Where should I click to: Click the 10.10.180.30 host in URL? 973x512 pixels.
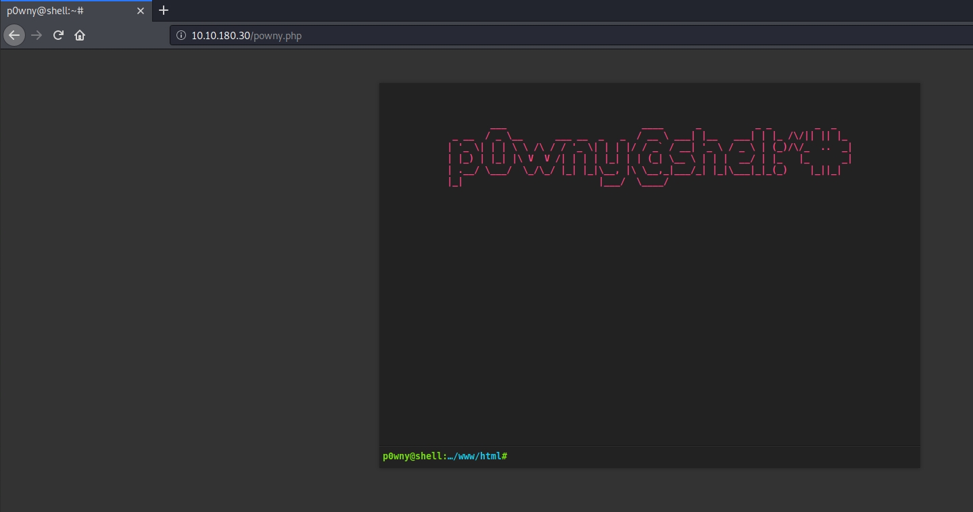coord(220,36)
